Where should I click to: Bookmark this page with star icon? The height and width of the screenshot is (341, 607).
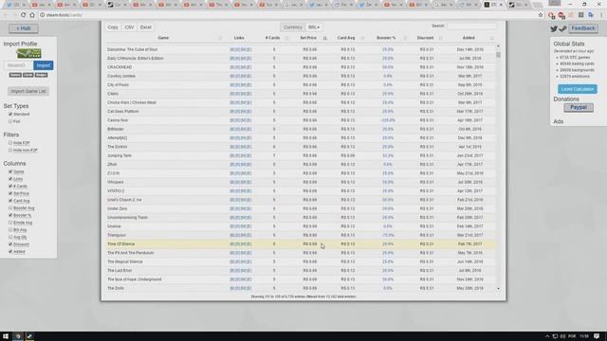[541, 15]
